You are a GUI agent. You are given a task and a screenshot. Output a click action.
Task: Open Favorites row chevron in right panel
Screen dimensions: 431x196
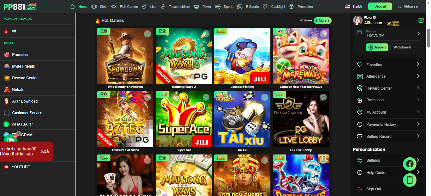(x=418, y=64)
